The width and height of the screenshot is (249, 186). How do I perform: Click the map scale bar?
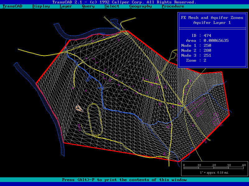[214, 167]
